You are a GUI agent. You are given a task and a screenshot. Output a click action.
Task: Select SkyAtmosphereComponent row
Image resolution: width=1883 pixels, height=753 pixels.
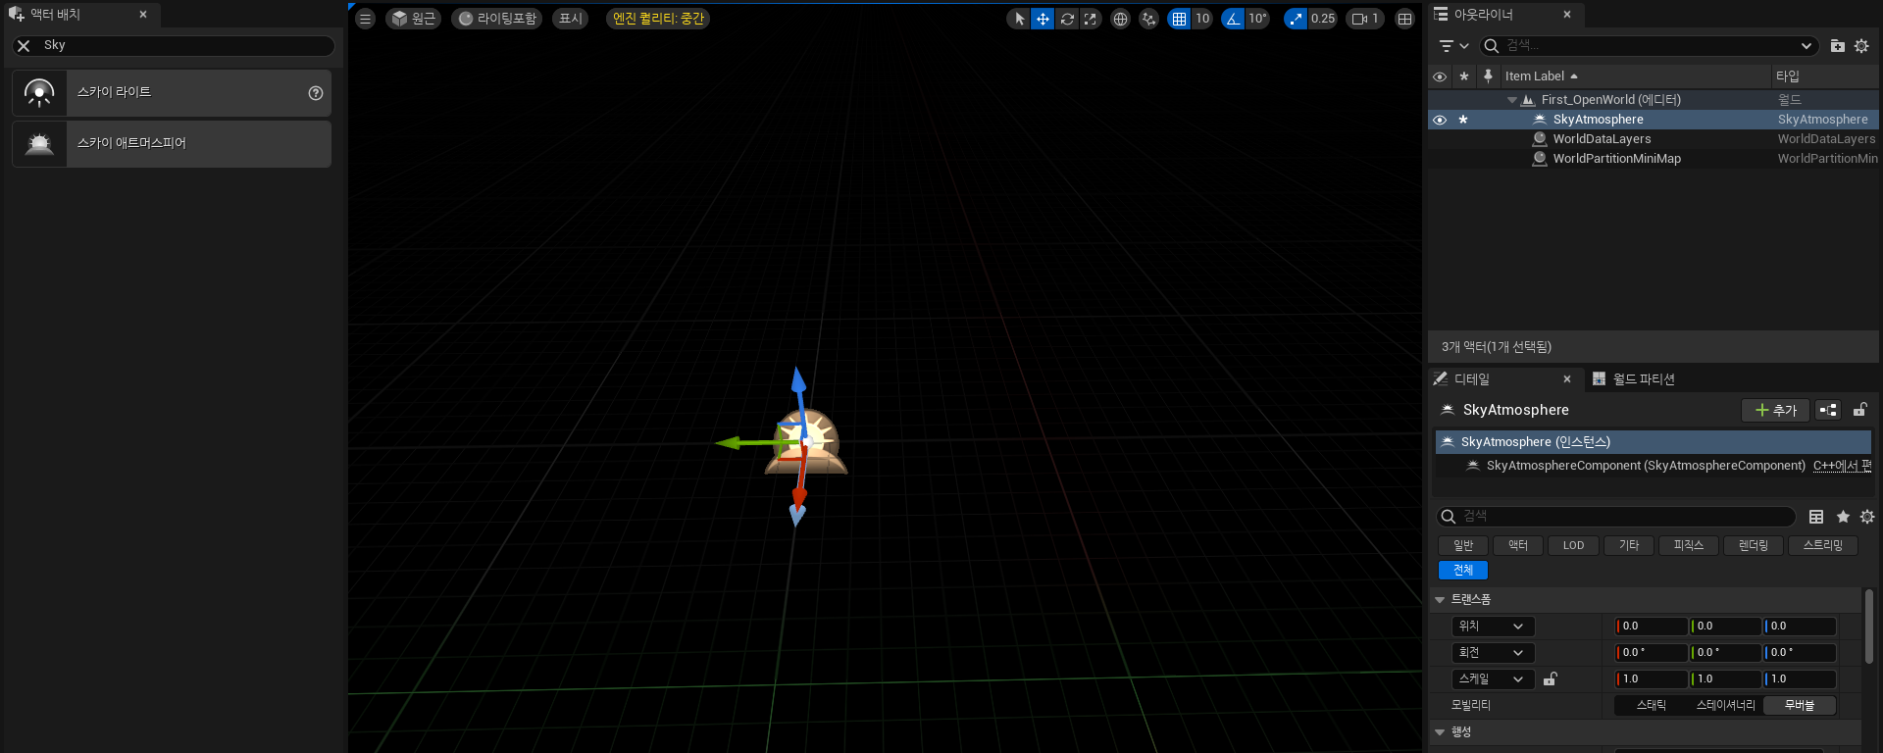[1646, 466]
